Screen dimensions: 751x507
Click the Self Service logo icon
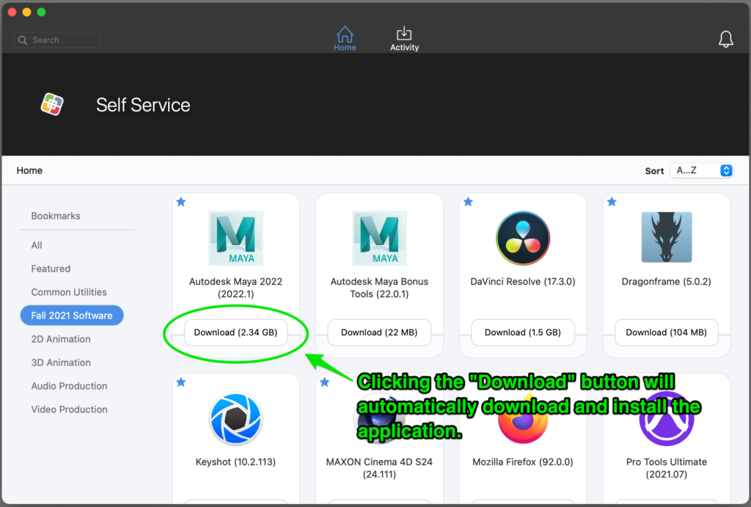pyautogui.click(x=52, y=104)
